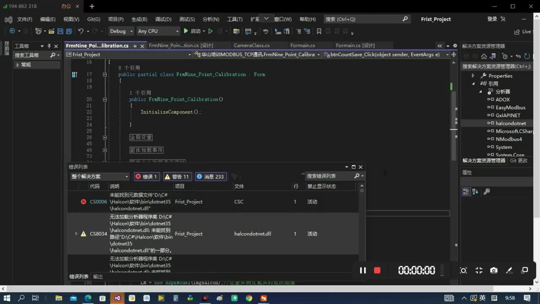The height and width of the screenshot is (304, 540).
Task: Expand the Properties node in Solution Explorer
Action: coord(473,76)
